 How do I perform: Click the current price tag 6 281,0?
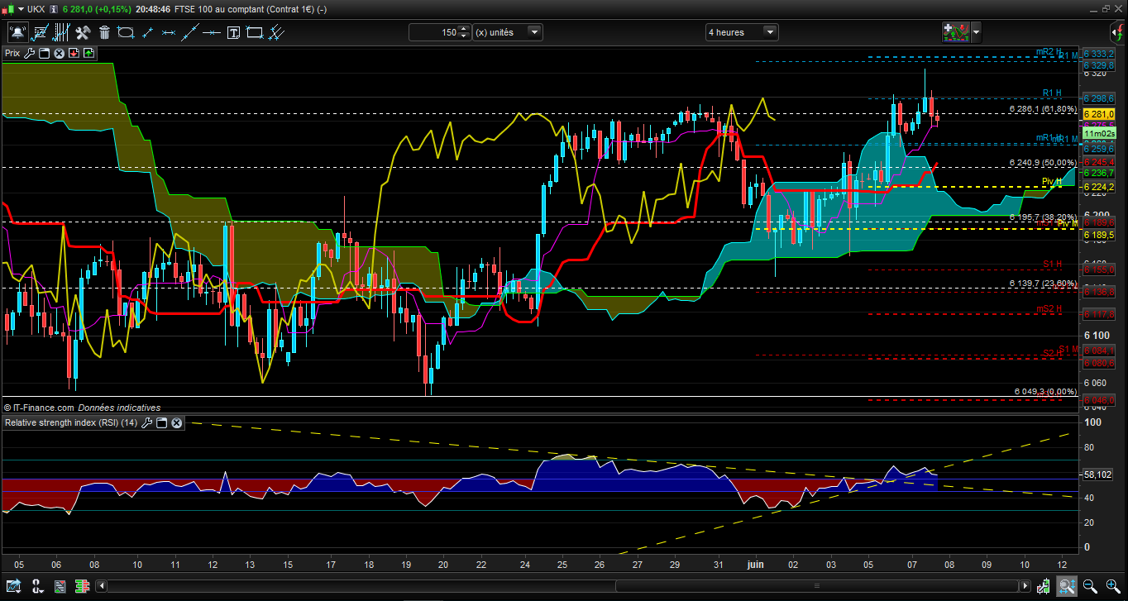point(1098,114)
